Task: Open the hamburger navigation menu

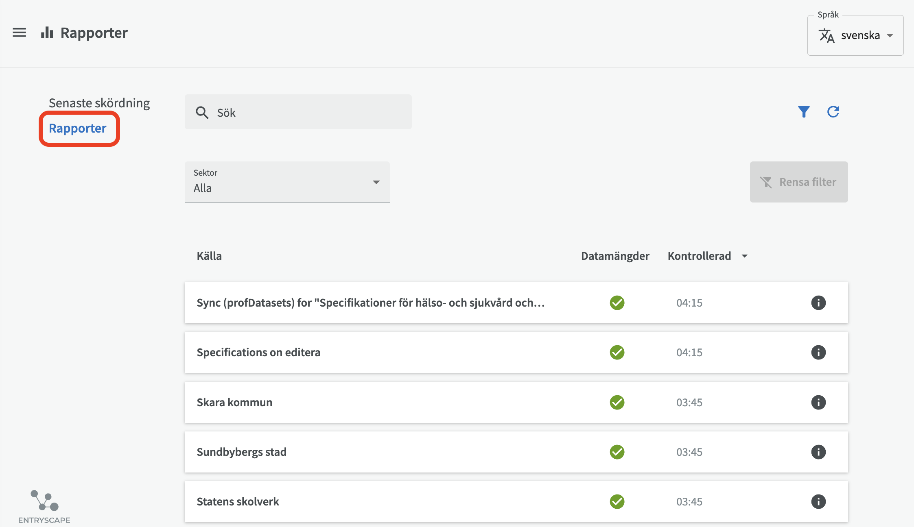Action: pyautogui.click(x=19, y=33)
